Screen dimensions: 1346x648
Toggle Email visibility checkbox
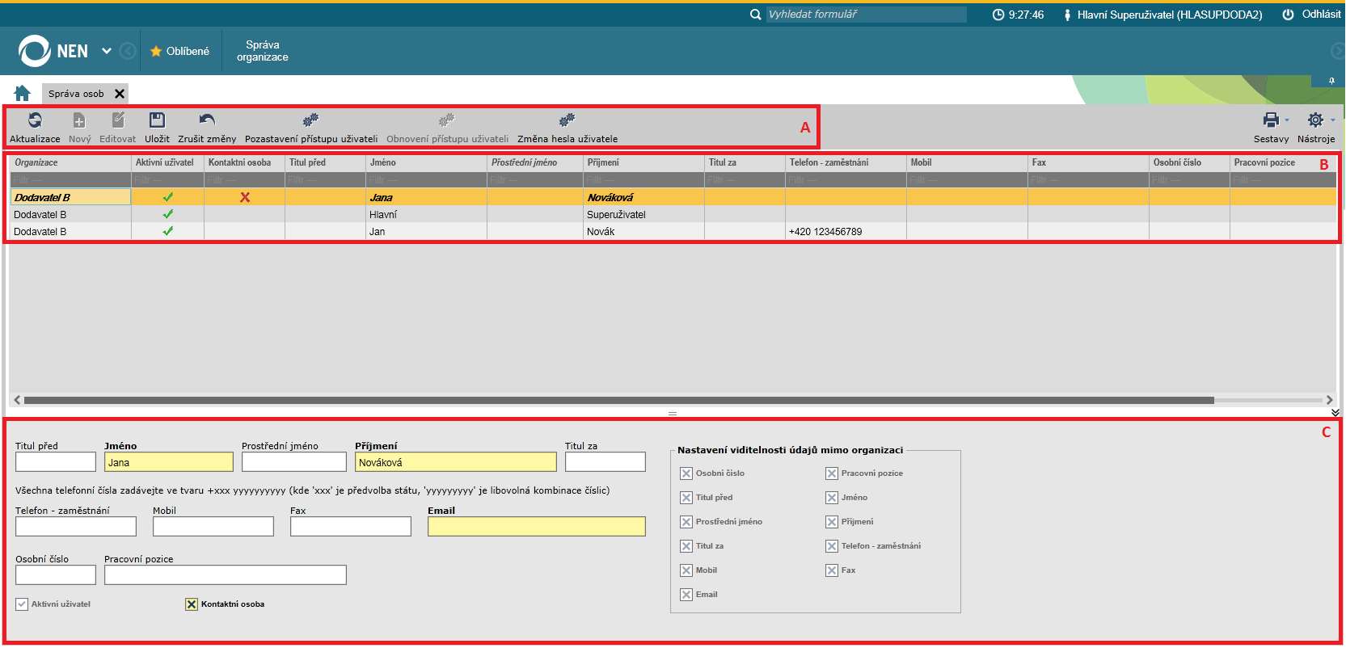coord(686,595)
